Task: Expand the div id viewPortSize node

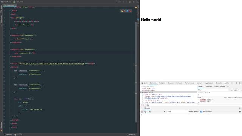Action: [144, 102]
